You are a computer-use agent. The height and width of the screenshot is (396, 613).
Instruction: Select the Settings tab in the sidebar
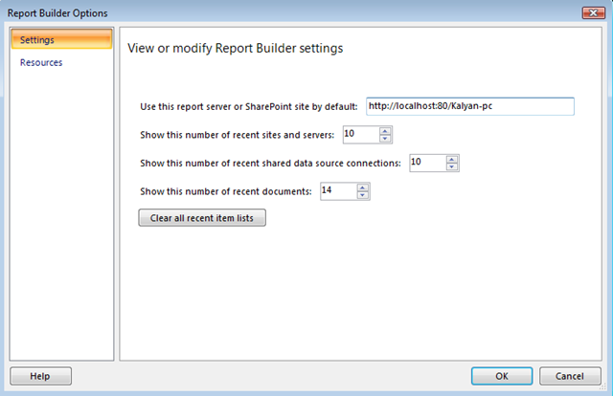pos(61,39)
